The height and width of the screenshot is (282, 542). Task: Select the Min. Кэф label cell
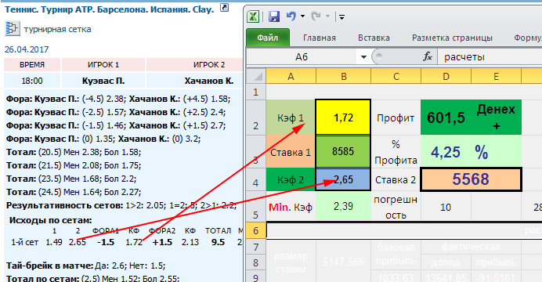[x=291, y=207]
